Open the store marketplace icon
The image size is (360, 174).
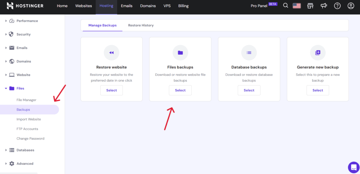[310, 6]
